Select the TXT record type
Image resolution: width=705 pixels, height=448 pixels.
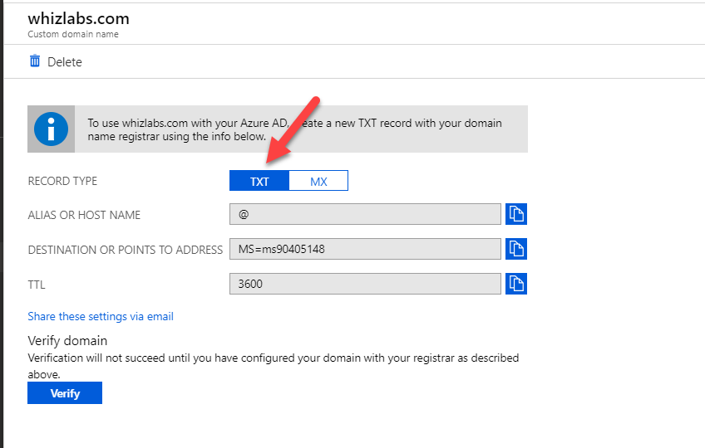pyautogui.click(x=259, y=181)
